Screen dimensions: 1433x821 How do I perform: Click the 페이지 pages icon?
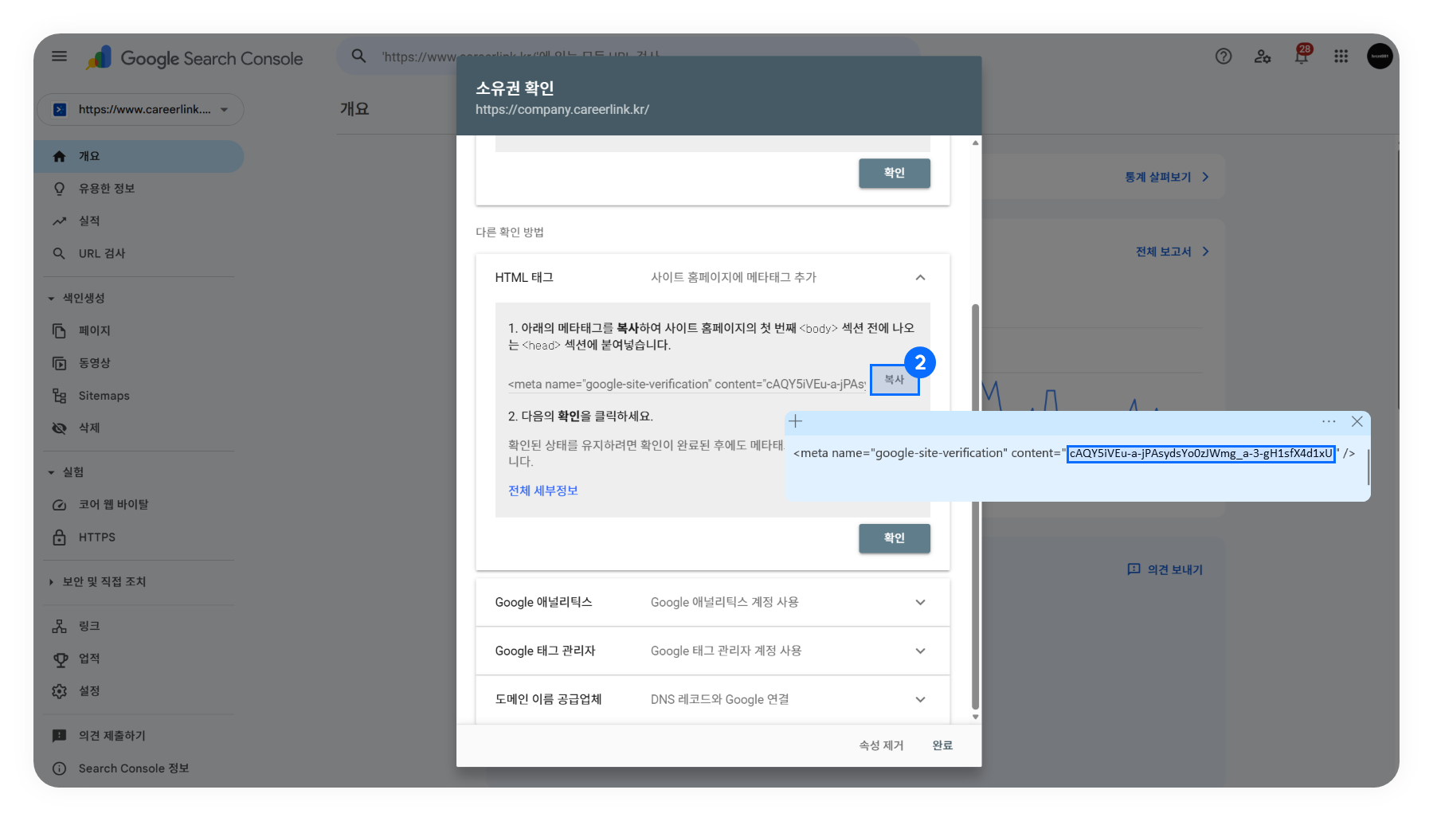pyautogui.click(x=59, y=330)
